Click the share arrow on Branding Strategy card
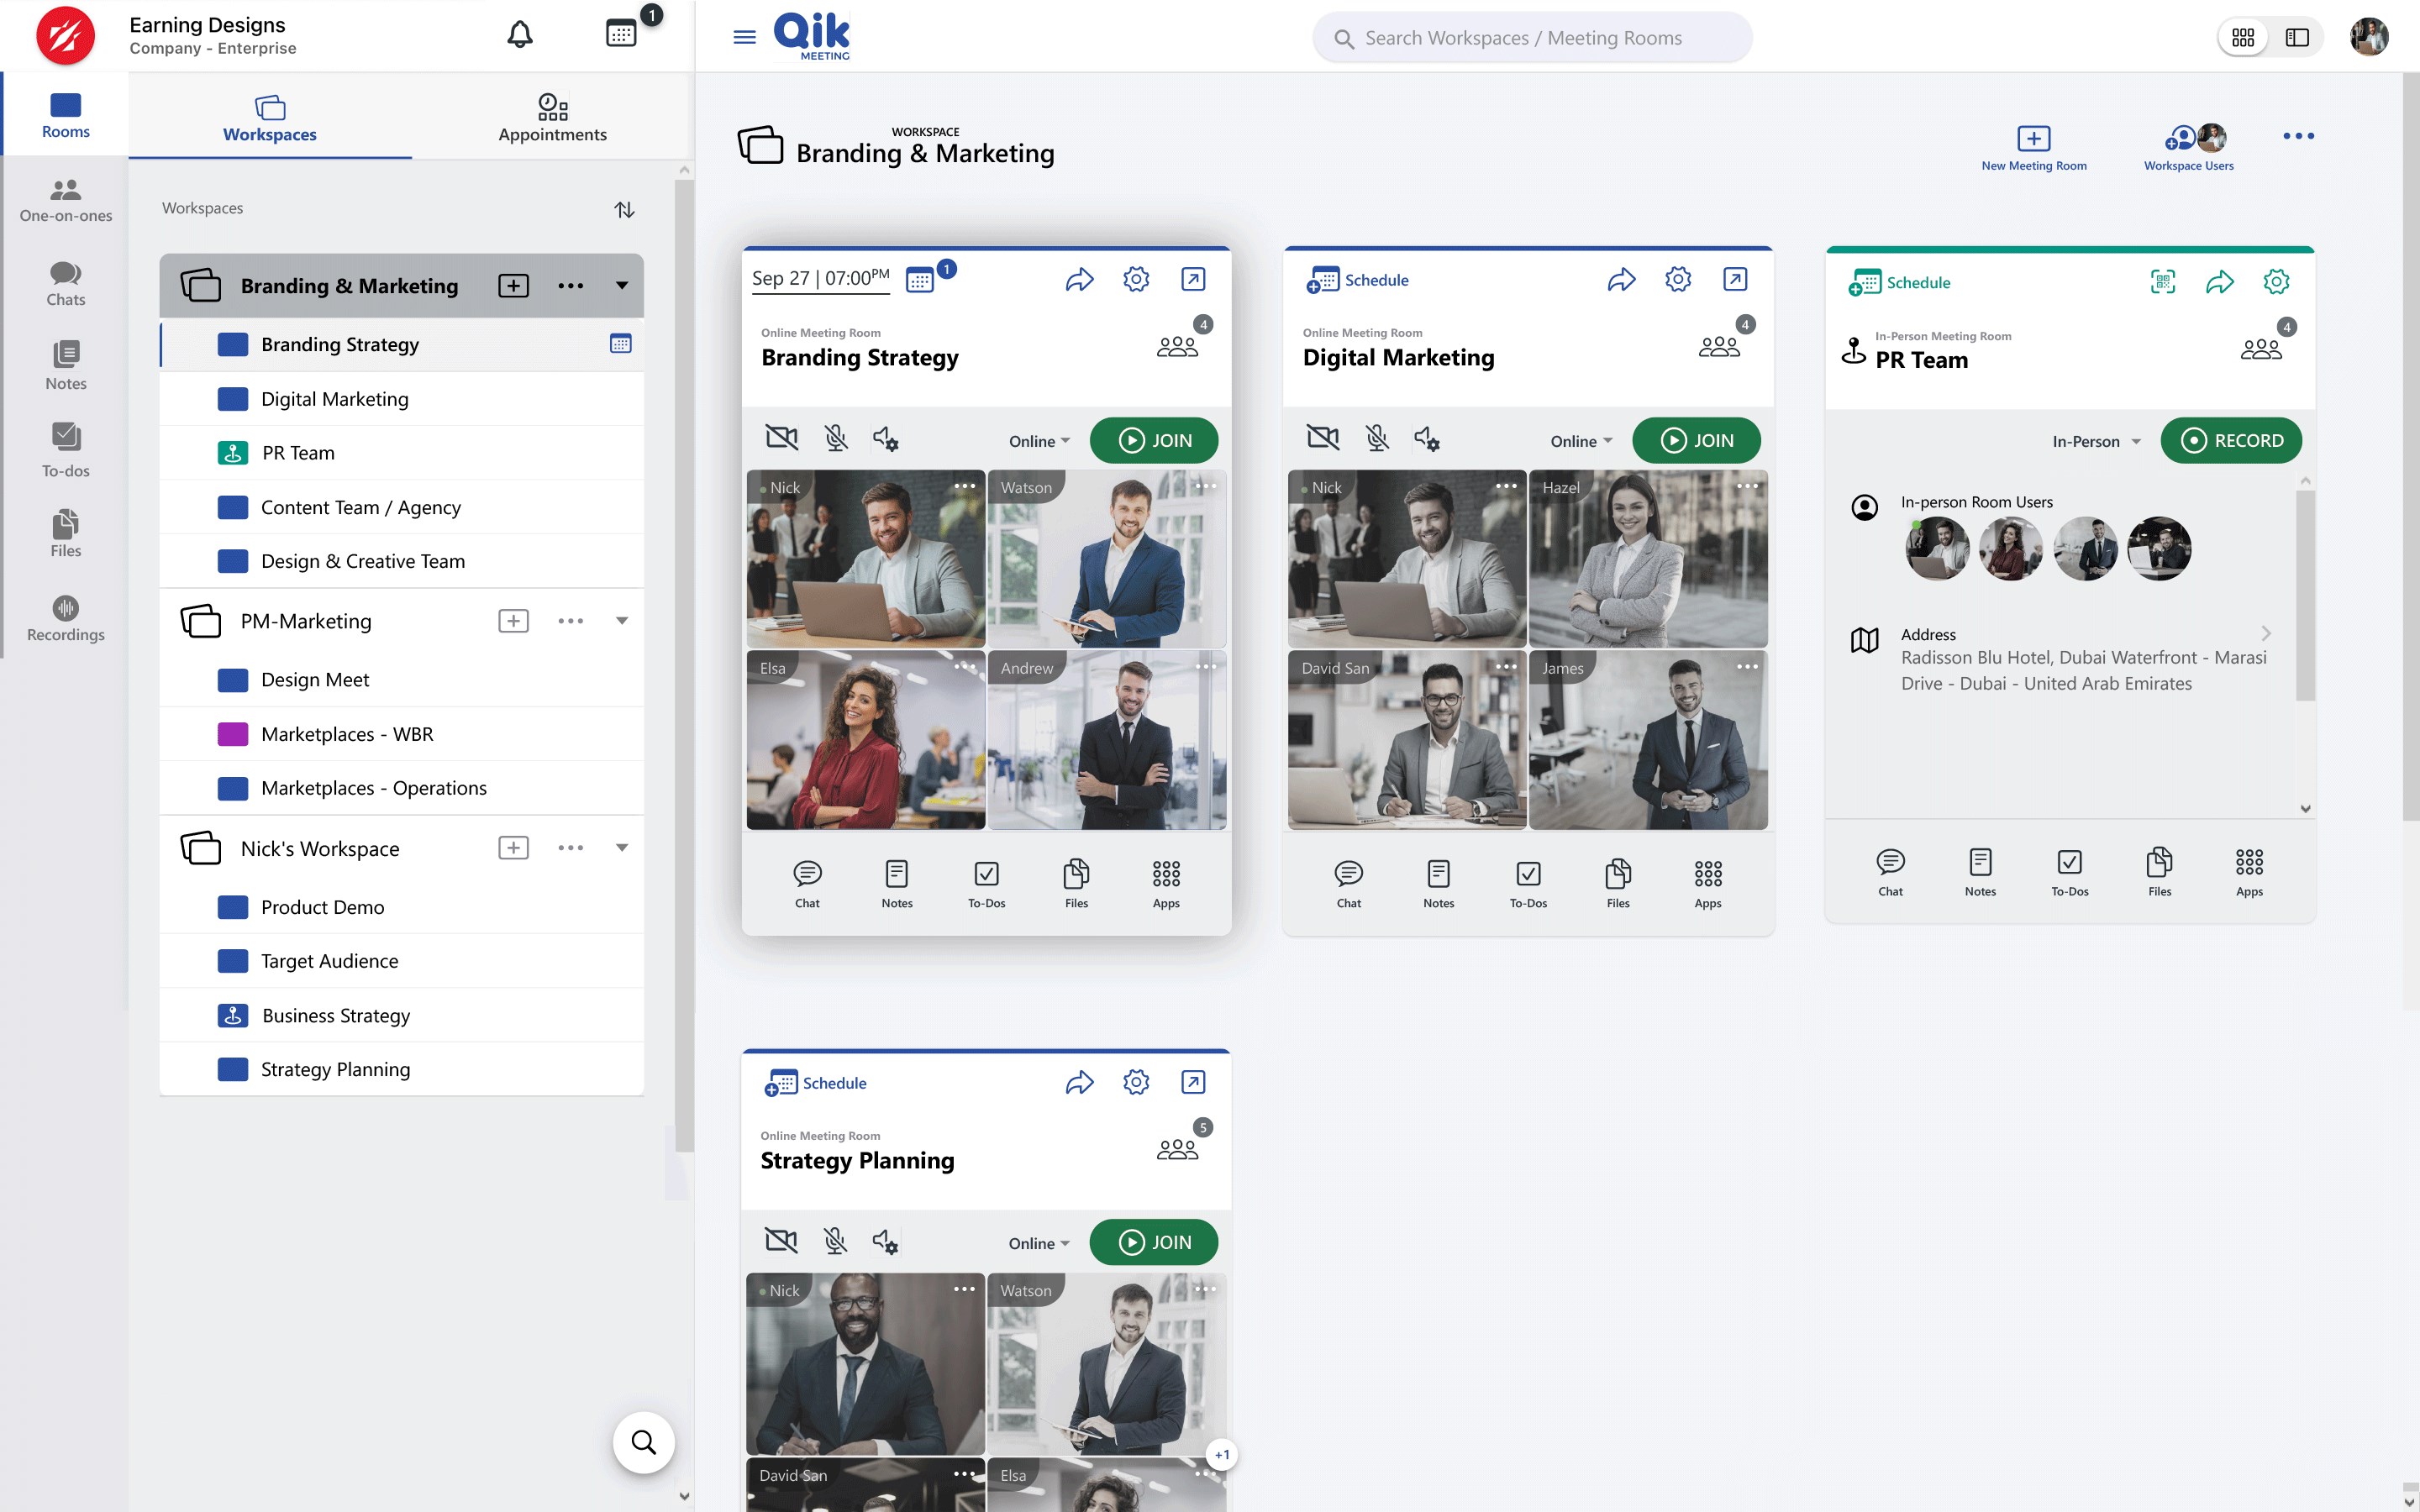The width and height of the screenshot is (2420, 1512). click(x=1079, y=279)
